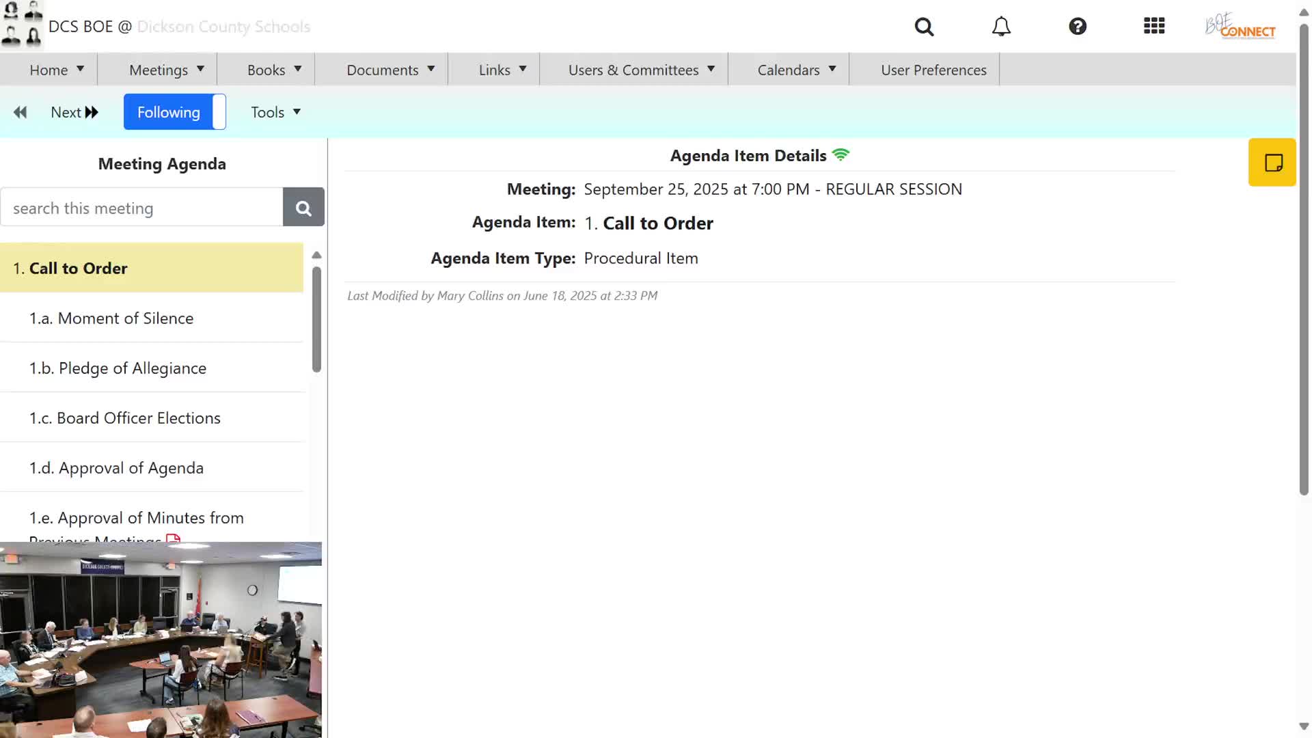Open the apps grid icon
Screen dimensions: 1312x738
point(1154,27)
